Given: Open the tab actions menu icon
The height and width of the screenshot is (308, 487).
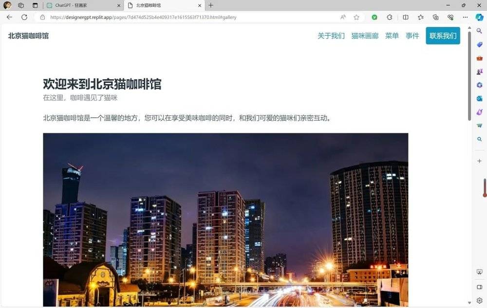Looking at the screenshot, I should (35, 5).
